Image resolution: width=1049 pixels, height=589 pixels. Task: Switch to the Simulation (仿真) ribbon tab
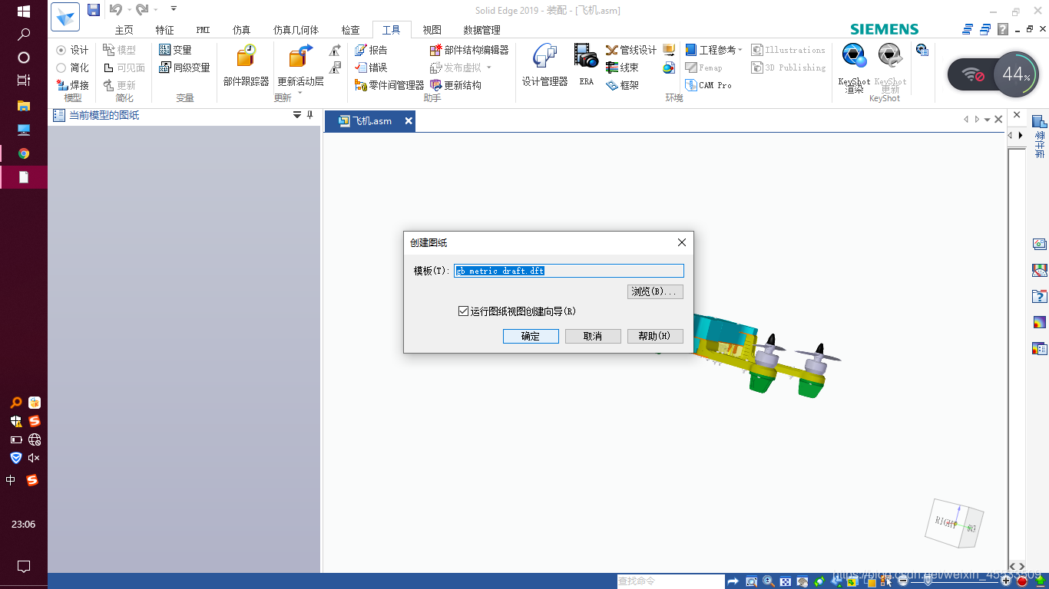coord(241,30)
